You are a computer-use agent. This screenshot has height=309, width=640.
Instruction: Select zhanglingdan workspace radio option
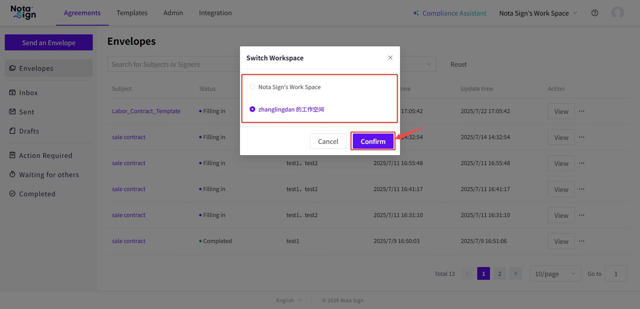point(252,109)
